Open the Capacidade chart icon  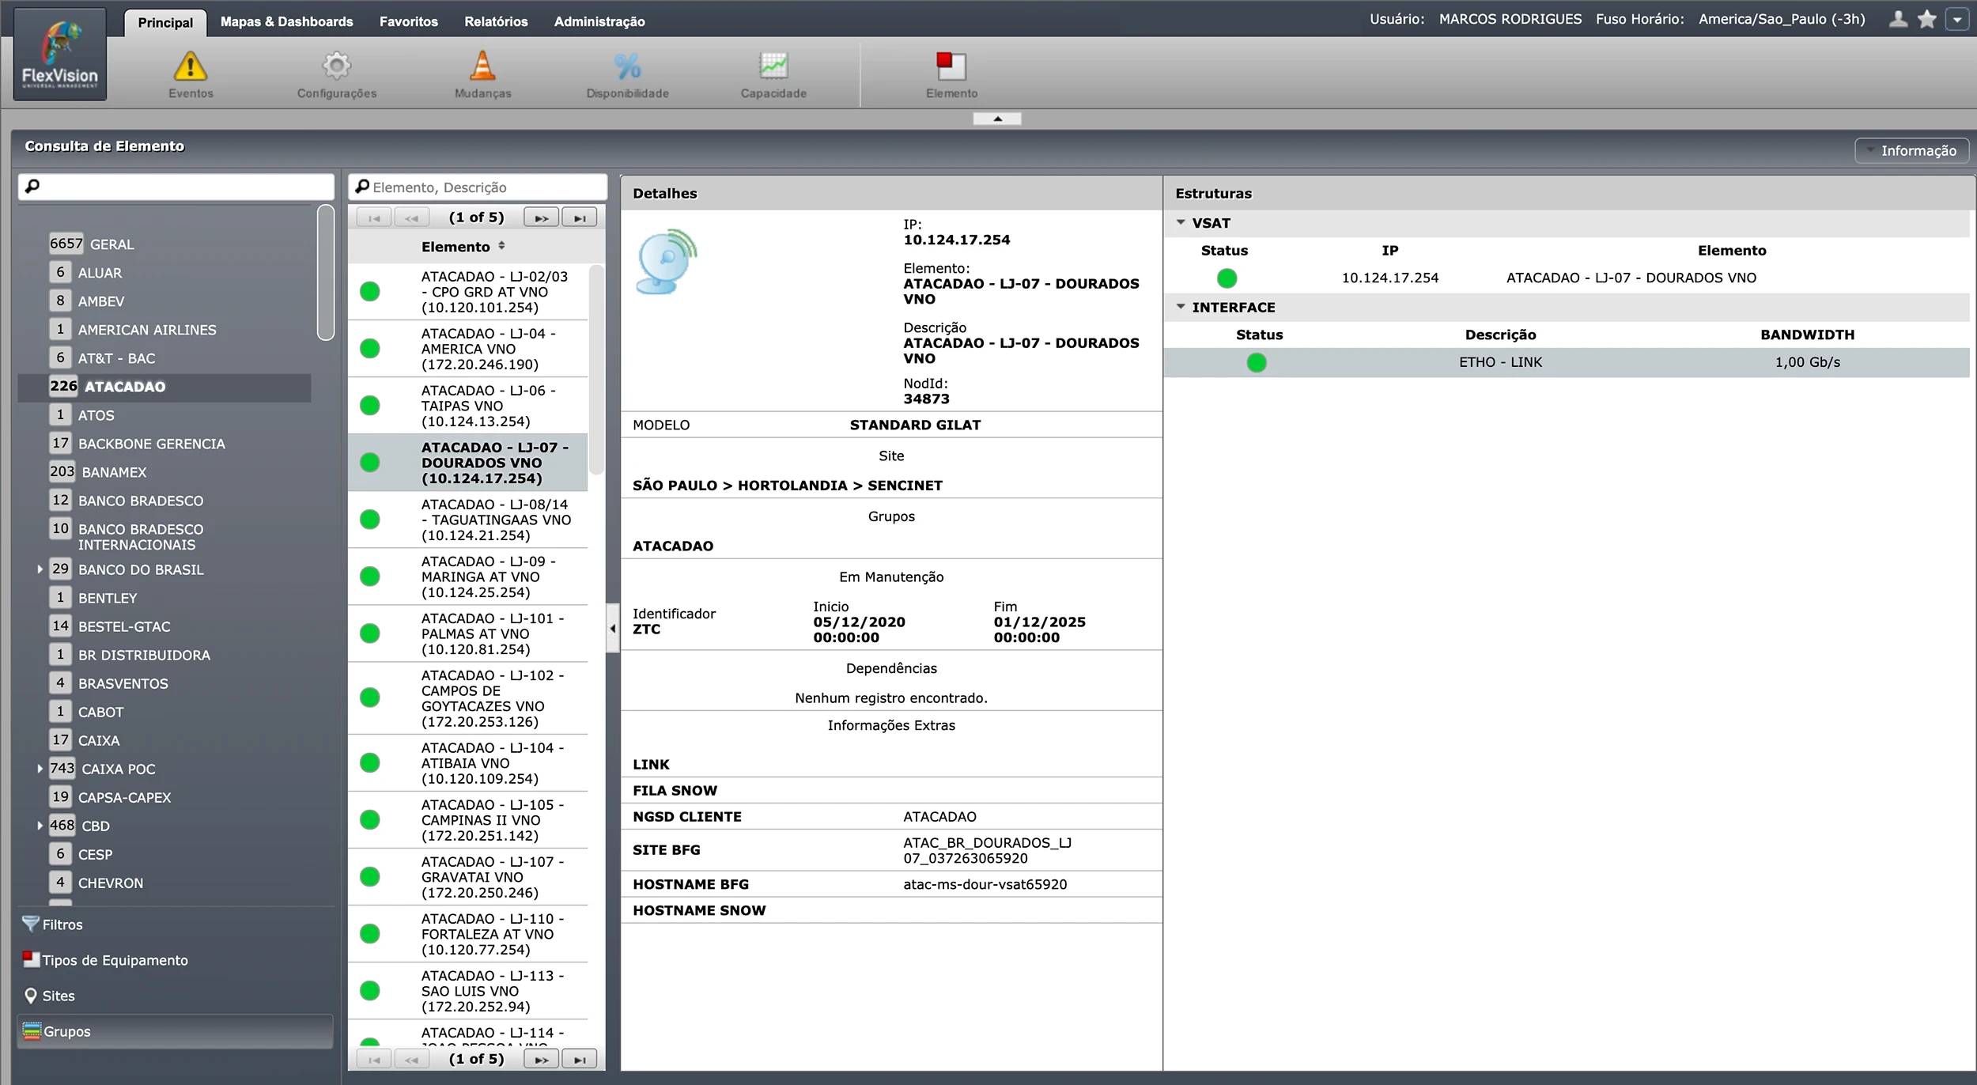click(x=773, y=66)
